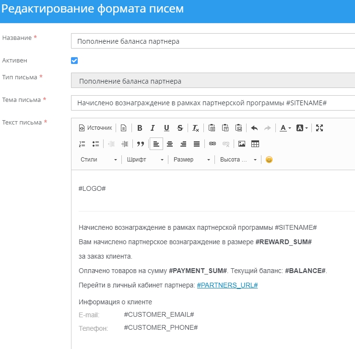The height and width of the screenshot is (349, 355).
Task: Insert an image into the letter
Action: pos(242,144)
